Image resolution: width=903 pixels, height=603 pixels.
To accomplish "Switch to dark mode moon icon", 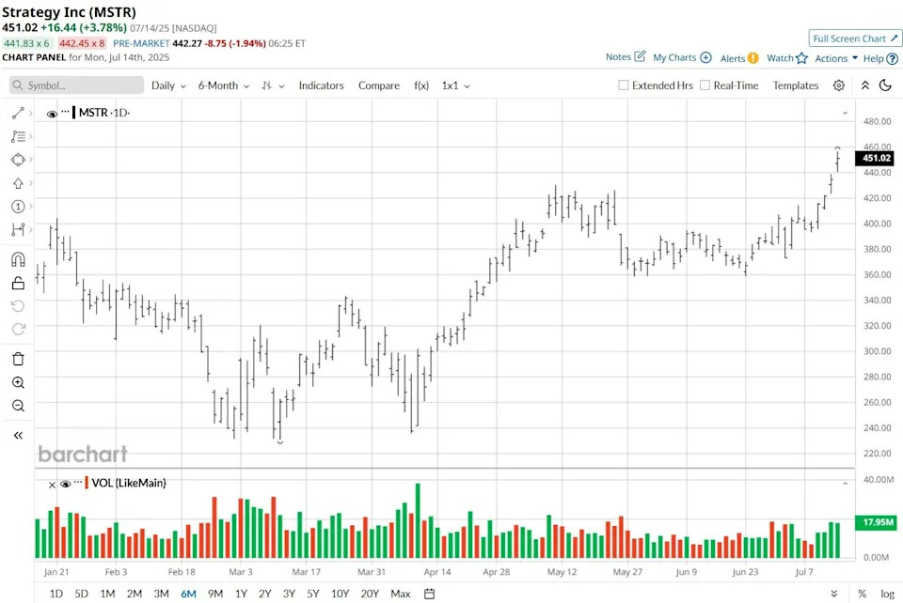I will tap(886, 85).
